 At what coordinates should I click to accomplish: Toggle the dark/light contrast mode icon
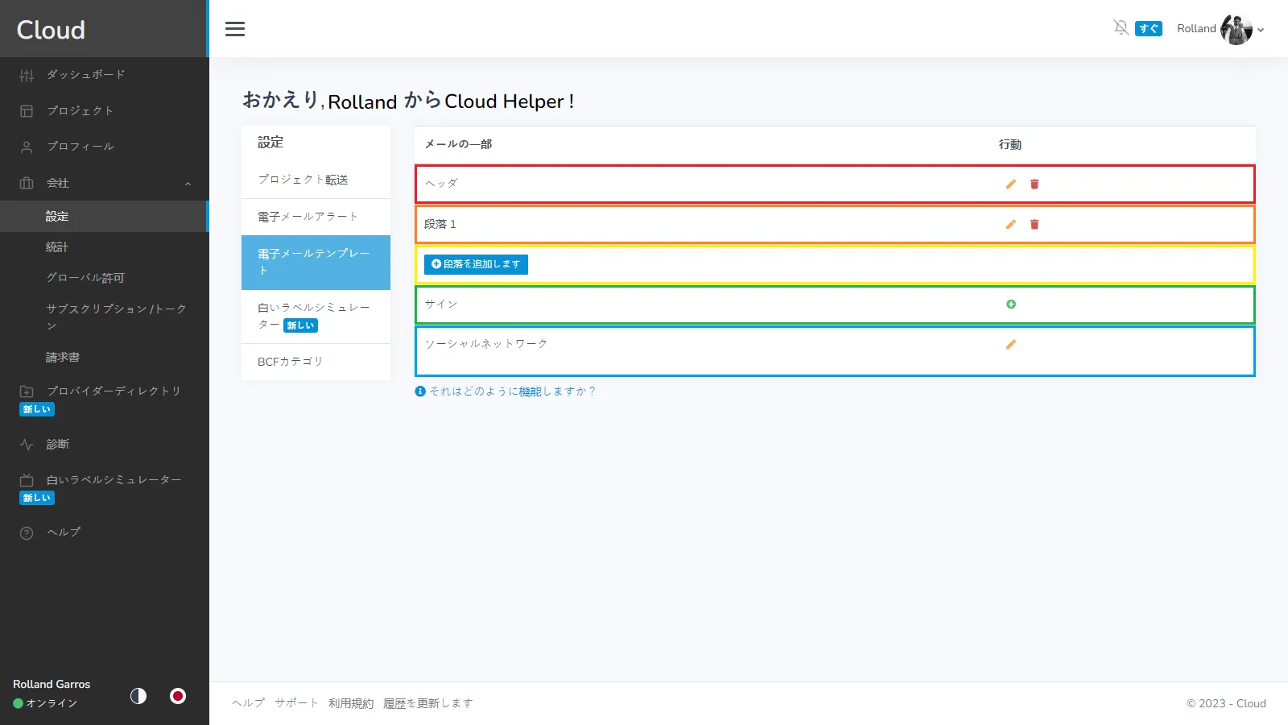pyautogui.click(x=138, y=696)
